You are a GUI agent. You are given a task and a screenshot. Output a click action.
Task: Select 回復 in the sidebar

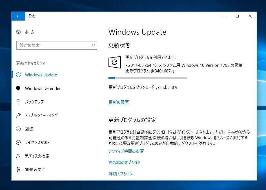[29, 129]
